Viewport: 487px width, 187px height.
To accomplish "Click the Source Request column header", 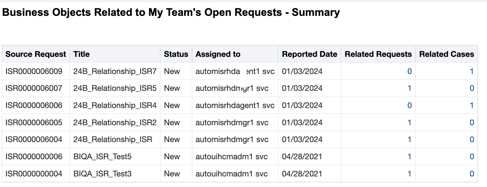I will [x=36, y=54].
